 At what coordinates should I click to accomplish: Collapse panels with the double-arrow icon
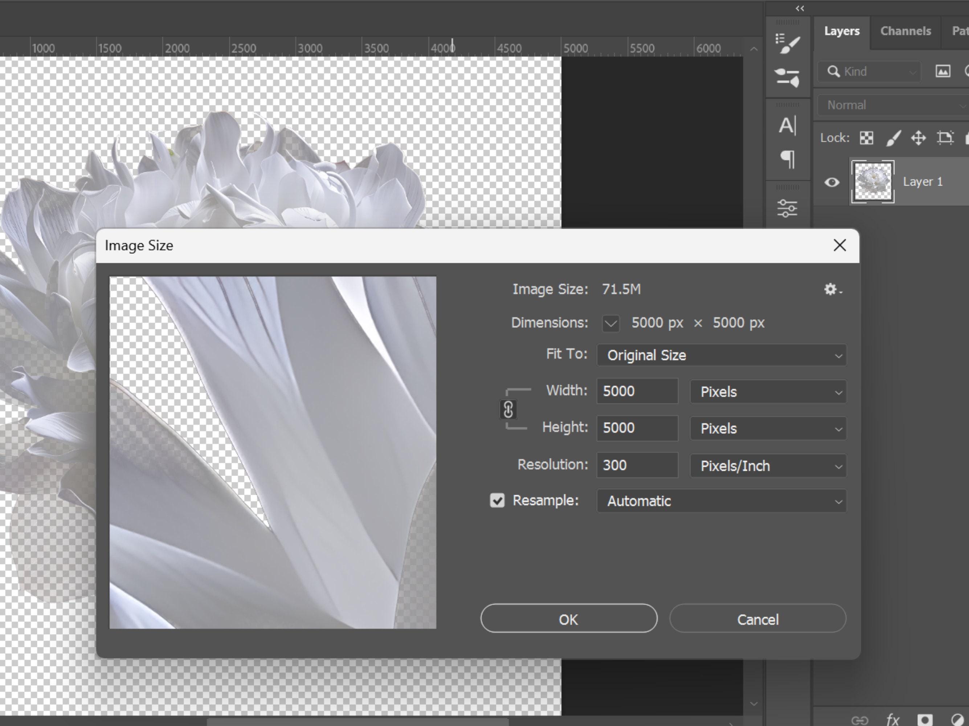tap(800, 8)
